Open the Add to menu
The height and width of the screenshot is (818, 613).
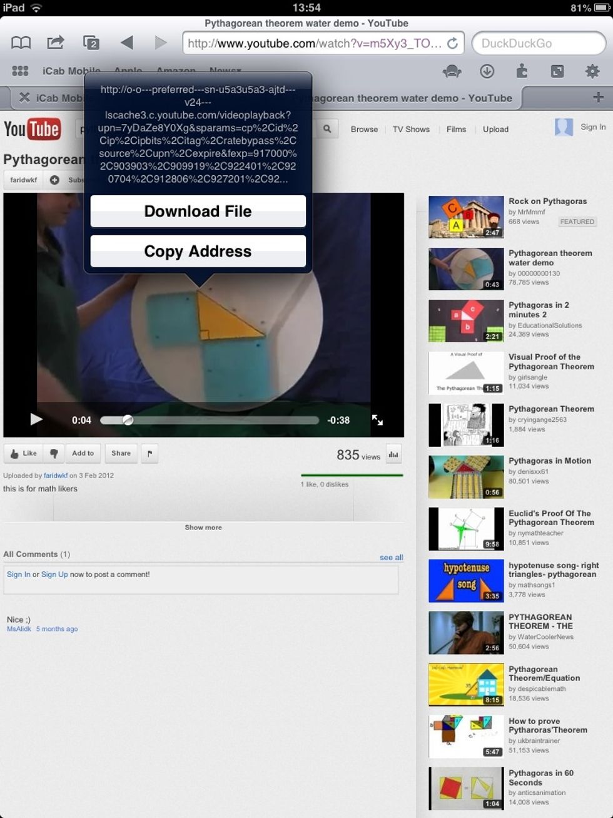pos(83,453)
